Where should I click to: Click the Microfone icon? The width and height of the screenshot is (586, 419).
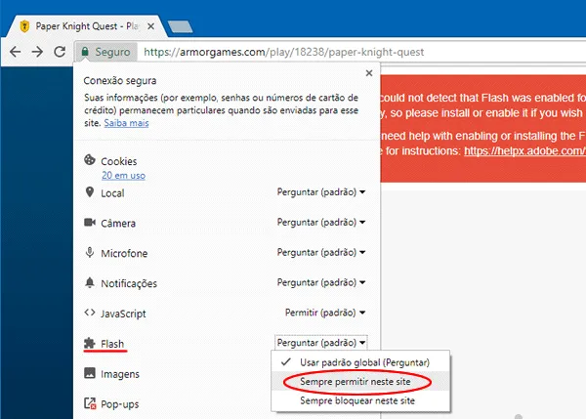(90, 253)
